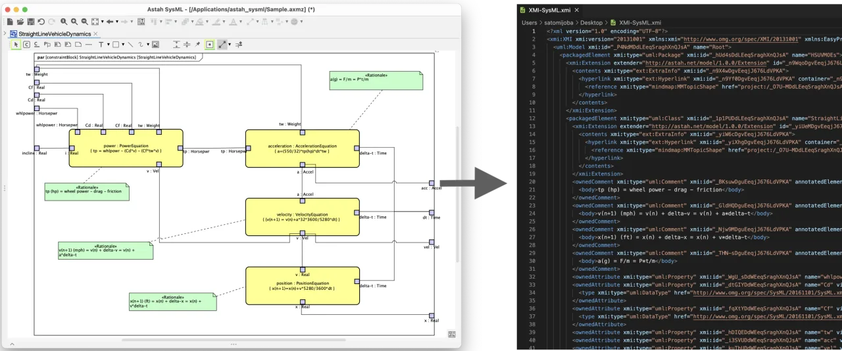Expand the side panel chevron left of the diagram tab
The height and width of the screenshot is (351, 842).
pos(5,33)
